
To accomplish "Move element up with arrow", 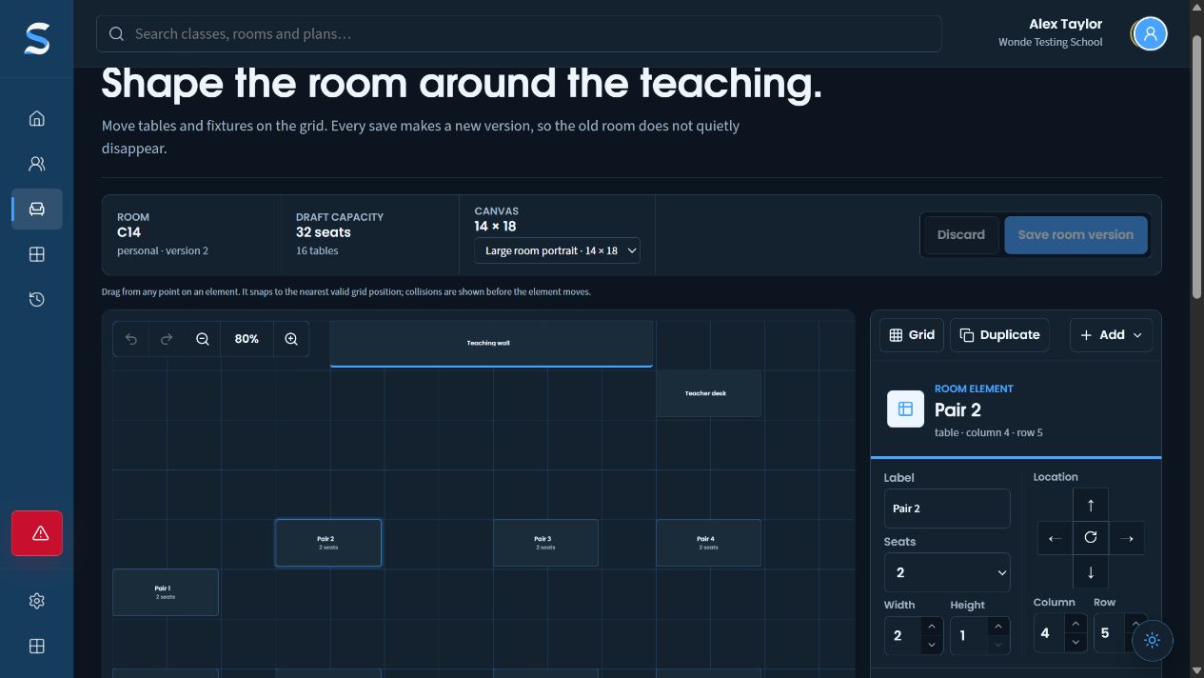I will click(x=1091, y=506).
